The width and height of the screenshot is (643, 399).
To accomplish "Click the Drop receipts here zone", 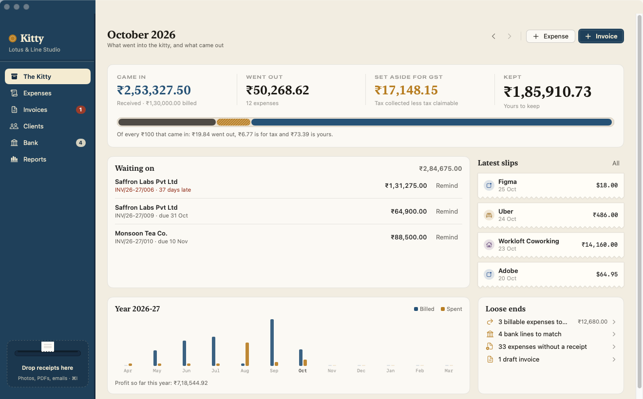I will coord(48,363).
